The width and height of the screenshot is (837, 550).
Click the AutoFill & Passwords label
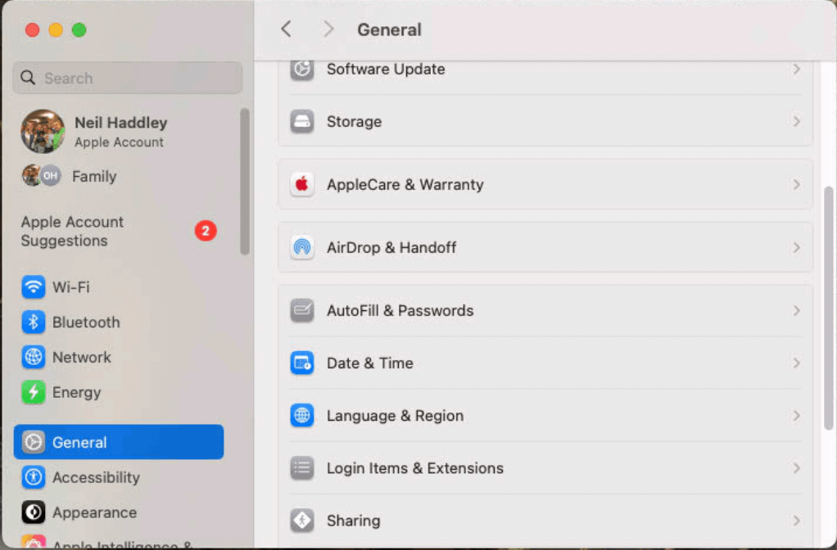pyautogui.click(x=400, y=310)
